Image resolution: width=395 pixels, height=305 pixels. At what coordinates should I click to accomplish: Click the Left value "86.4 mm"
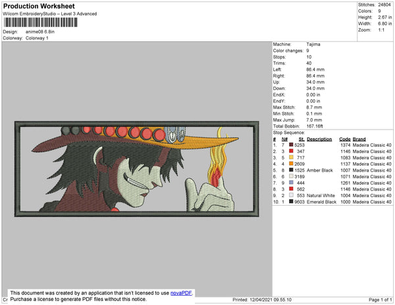[x=315, y=70]
